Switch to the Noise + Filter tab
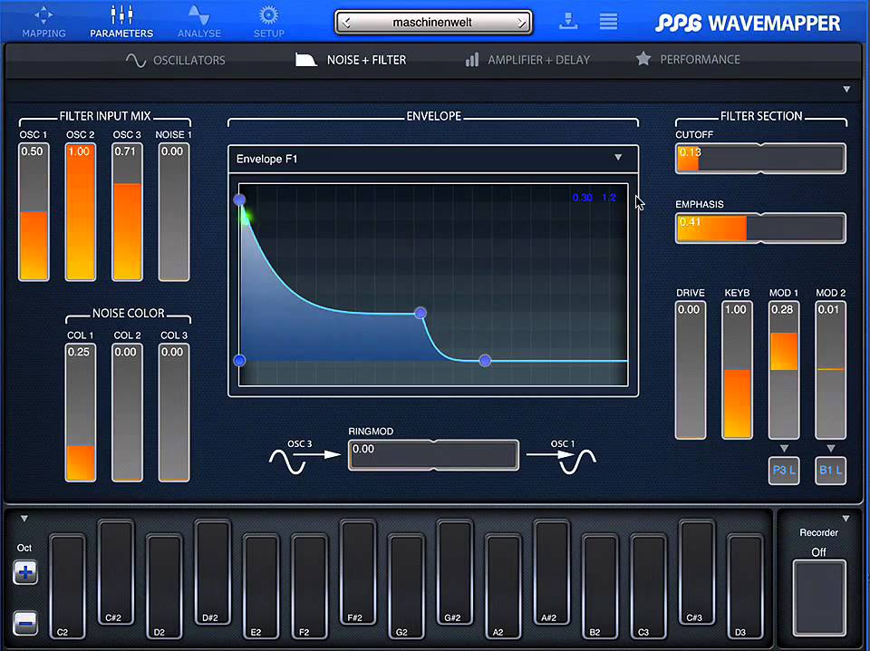870x651 pixels. click(351, 59)
